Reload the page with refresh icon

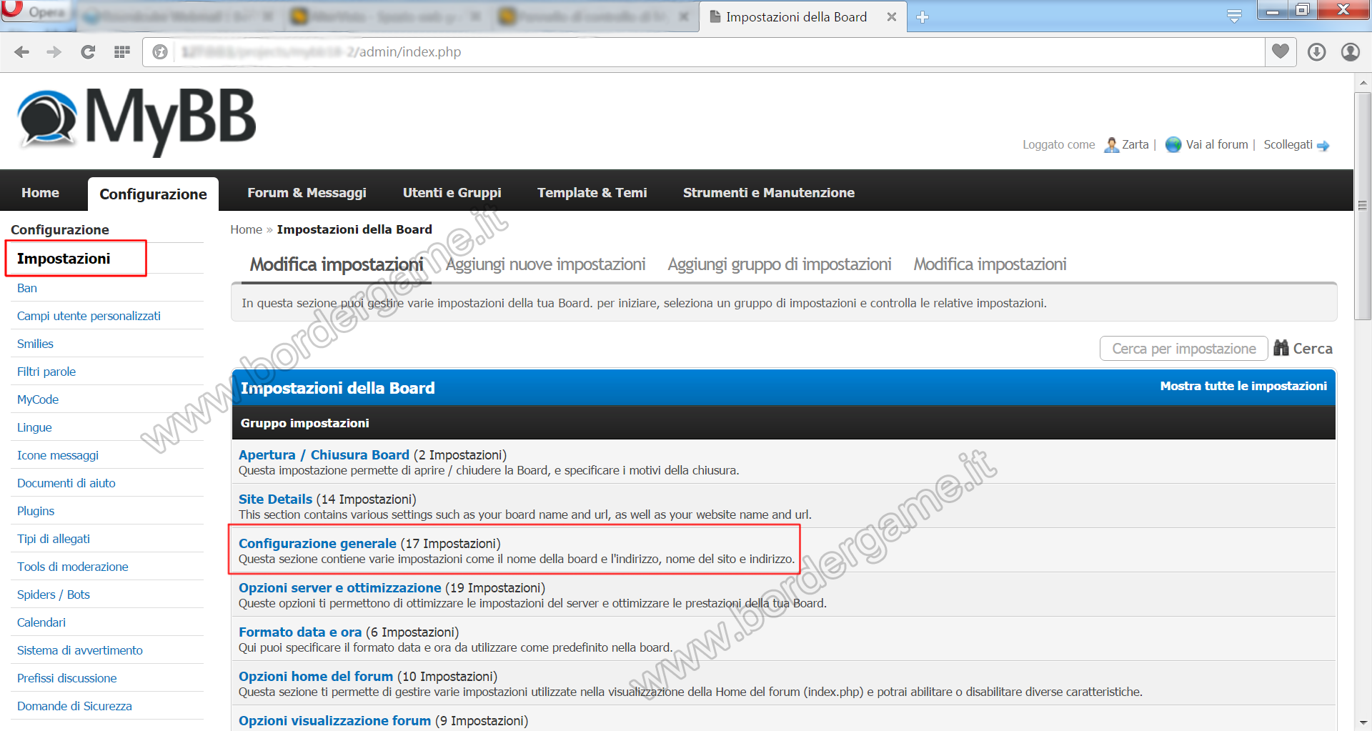[x=88, y=51]
